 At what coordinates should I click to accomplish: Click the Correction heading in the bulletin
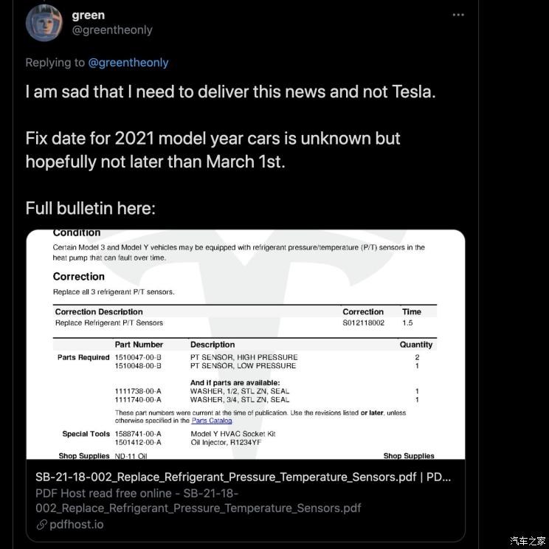coord(79,277)
